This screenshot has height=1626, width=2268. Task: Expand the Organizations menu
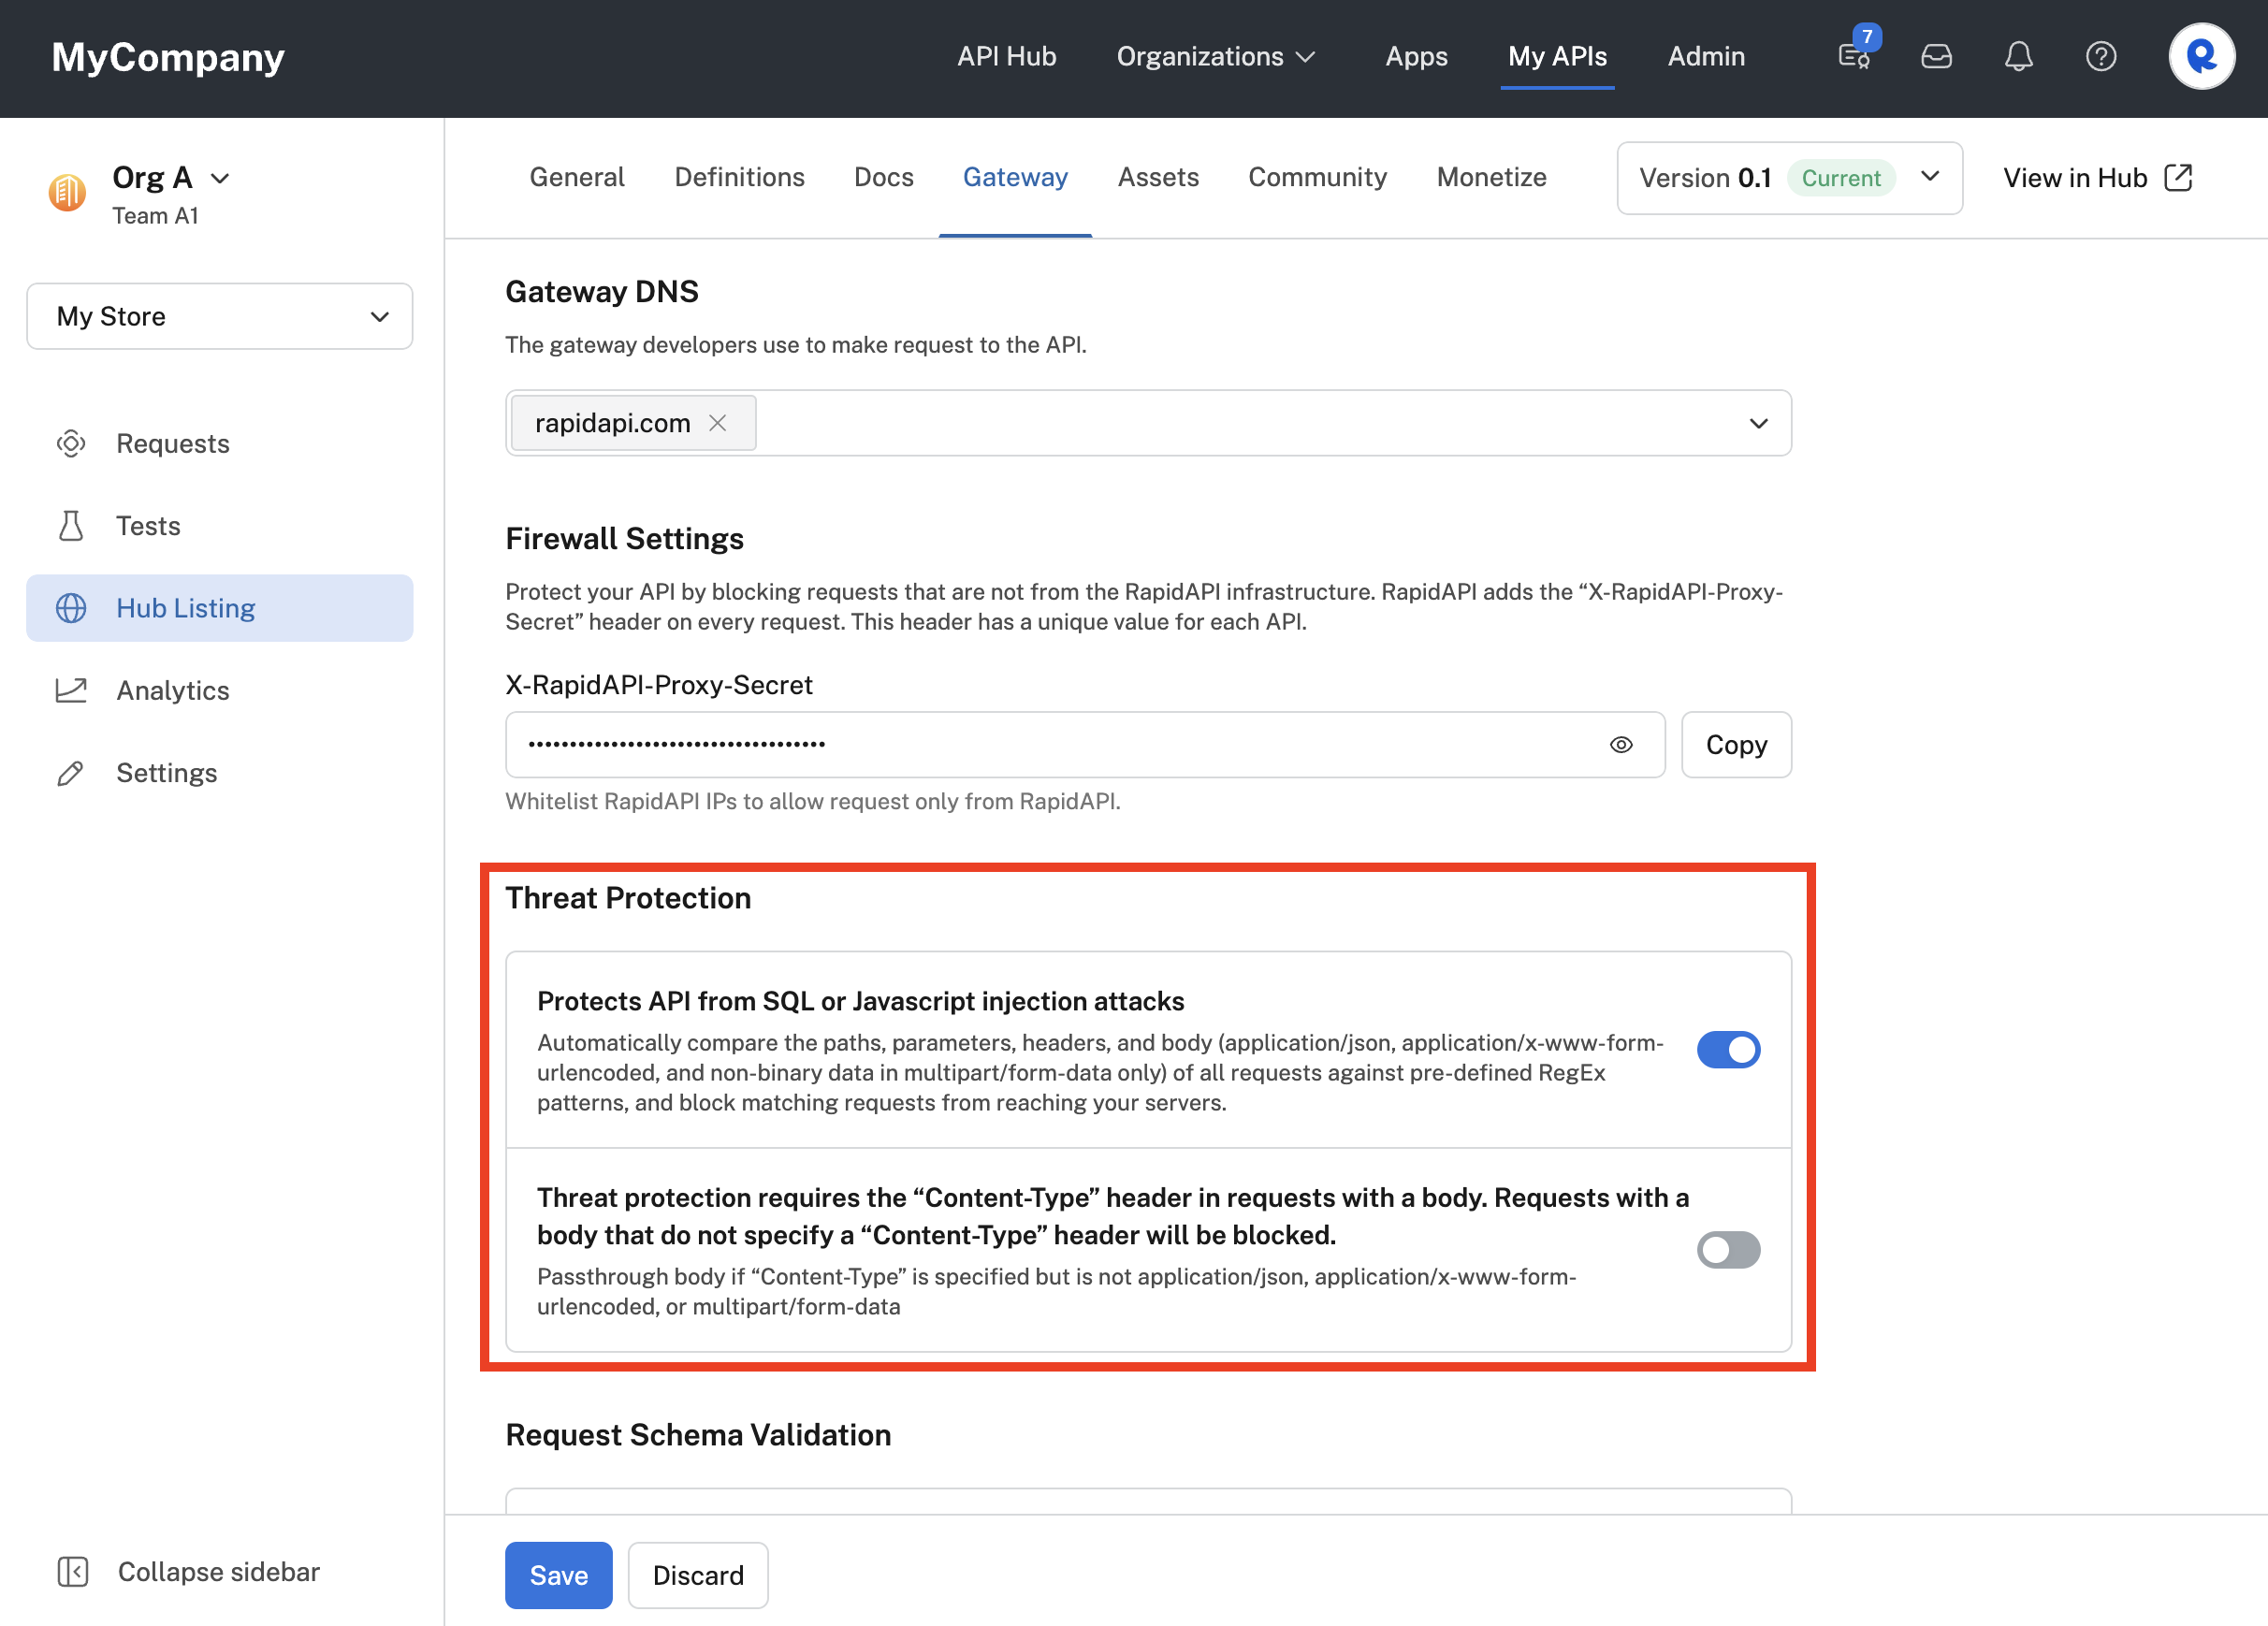(1215, 56)
